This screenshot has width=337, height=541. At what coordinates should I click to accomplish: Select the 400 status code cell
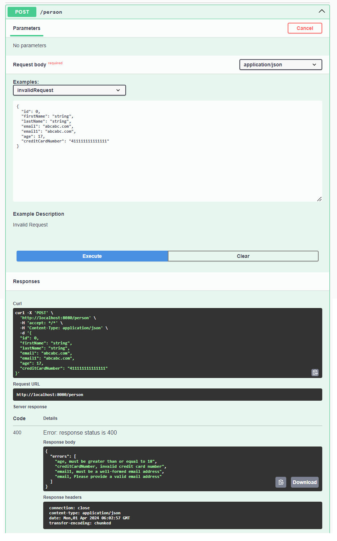[17, 432]
